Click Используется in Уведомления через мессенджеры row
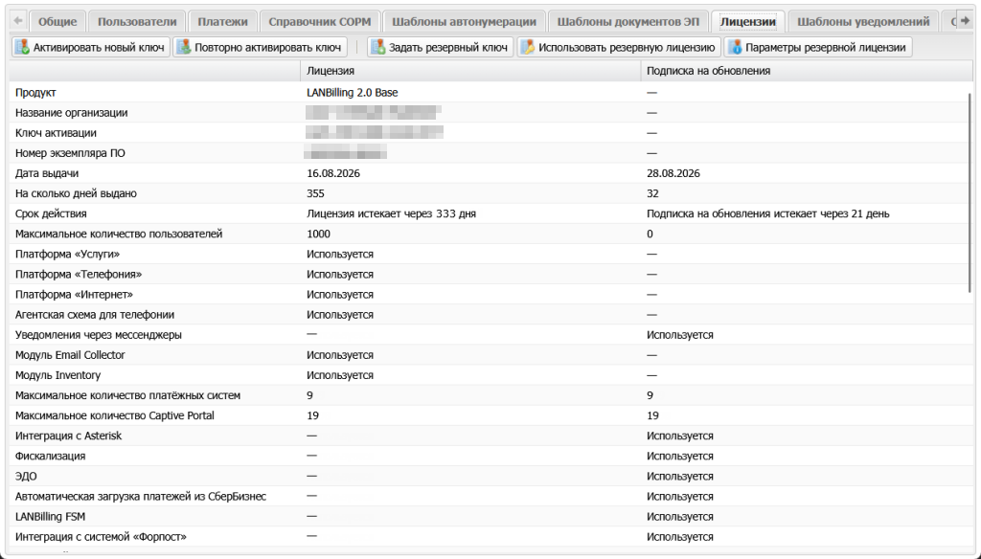The height and width of the screenshot is (559, 981). (x=679, y=334)
